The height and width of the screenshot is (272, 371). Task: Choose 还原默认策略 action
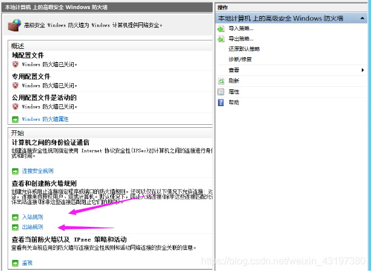244,49
